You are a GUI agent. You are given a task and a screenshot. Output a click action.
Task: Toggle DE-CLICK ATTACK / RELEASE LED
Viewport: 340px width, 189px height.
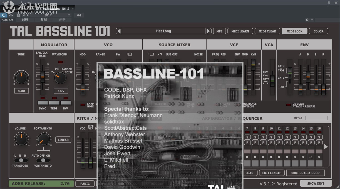click(289, 105)
